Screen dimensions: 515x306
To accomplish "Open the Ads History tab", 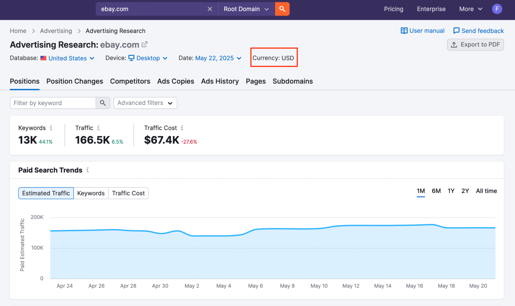I will (x=220, y=81).
